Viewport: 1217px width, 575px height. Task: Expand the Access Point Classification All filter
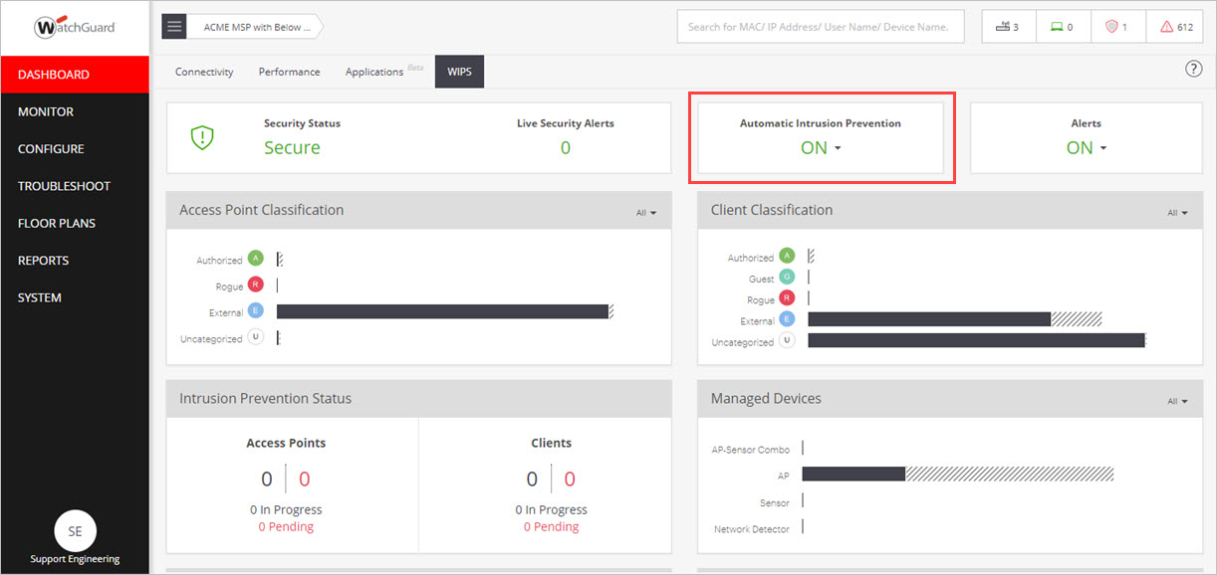click(647, 212)
